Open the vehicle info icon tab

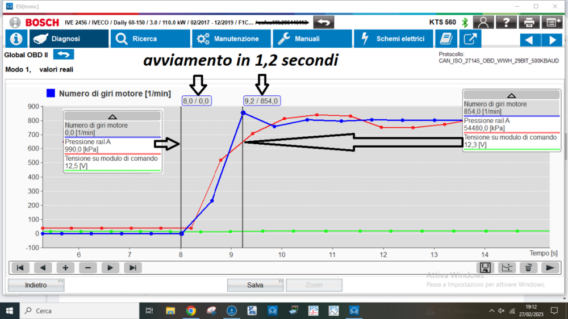pyautogui.click(x=16, y=39)
